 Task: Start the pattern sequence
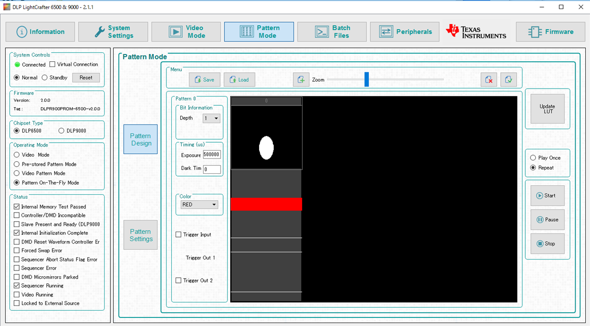click(x=547, y=195)
